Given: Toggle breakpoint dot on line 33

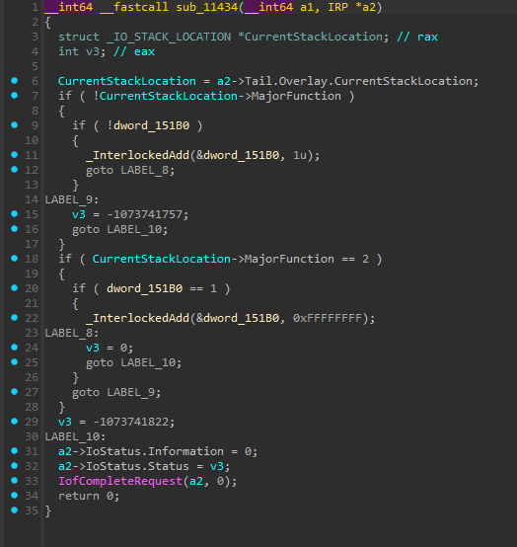Looking at the screenshot, I should (x=14, y=481).
